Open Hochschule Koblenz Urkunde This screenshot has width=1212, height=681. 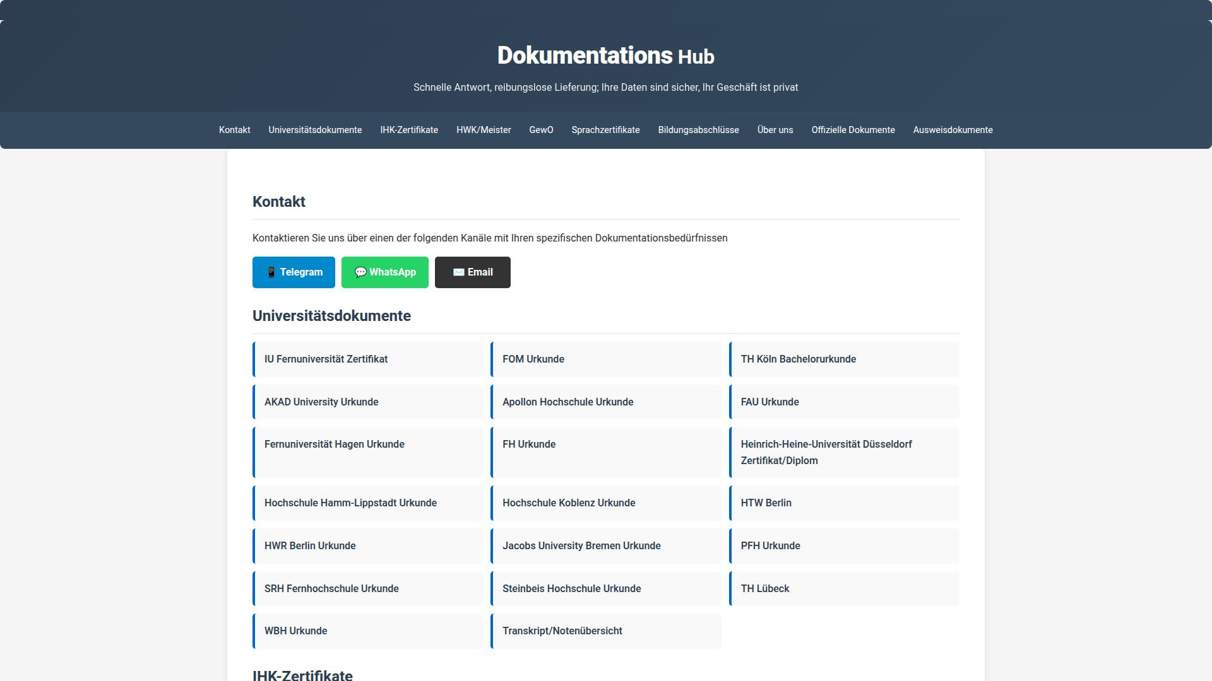pyautogui.click(x=606, y=503)
